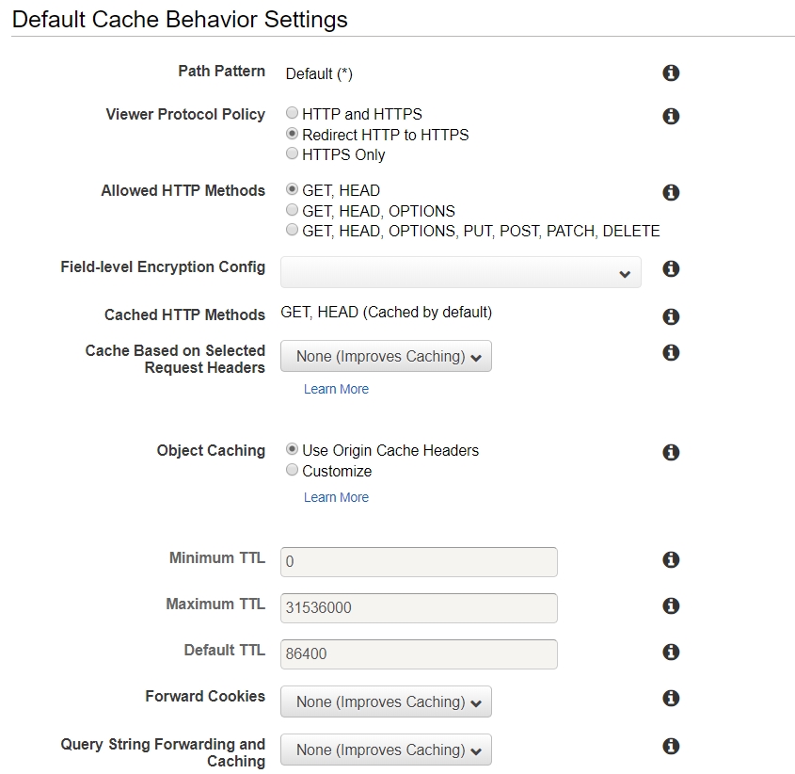Image resolution: width=795 pixels, height=774 pixels.
Task: Choose GET, HEAD, OPTIONS allowed methods
Action: pyautogui.click(x=293, y=210)
